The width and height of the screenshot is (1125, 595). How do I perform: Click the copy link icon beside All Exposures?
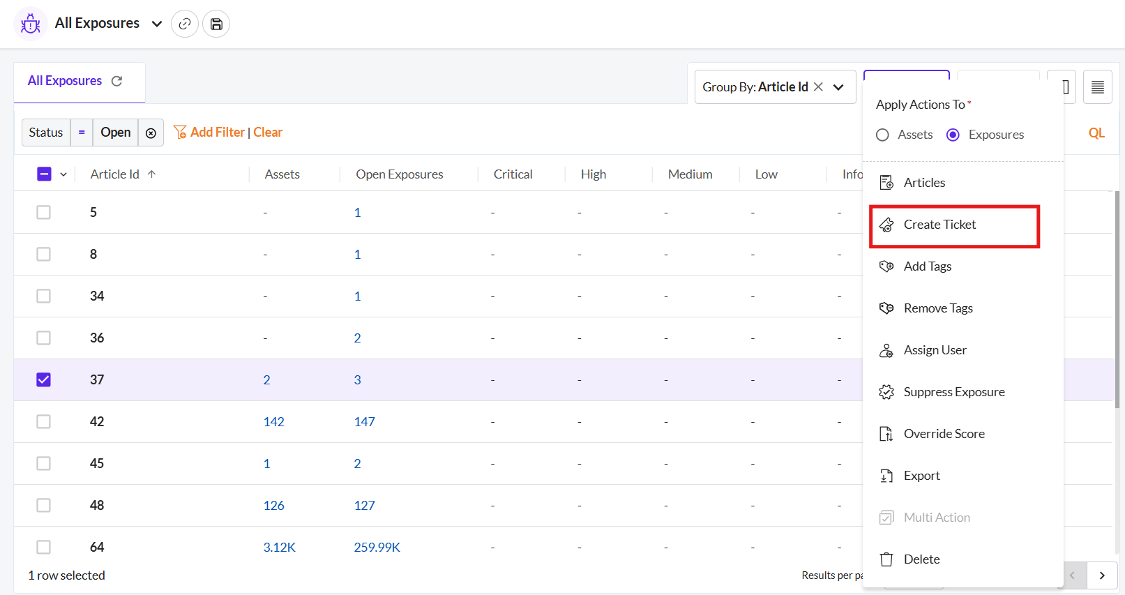click(185, 24)
